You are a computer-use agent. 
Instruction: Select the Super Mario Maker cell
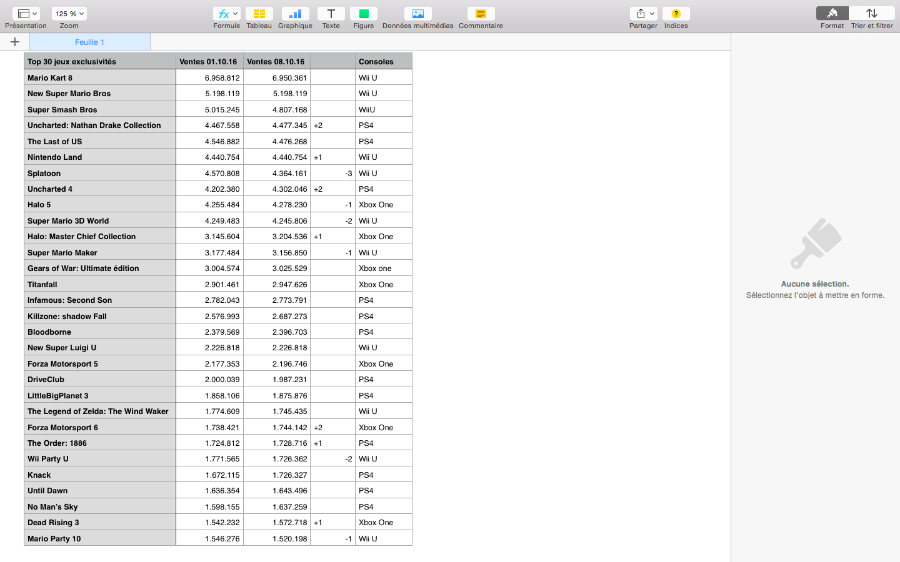point(100,252)
